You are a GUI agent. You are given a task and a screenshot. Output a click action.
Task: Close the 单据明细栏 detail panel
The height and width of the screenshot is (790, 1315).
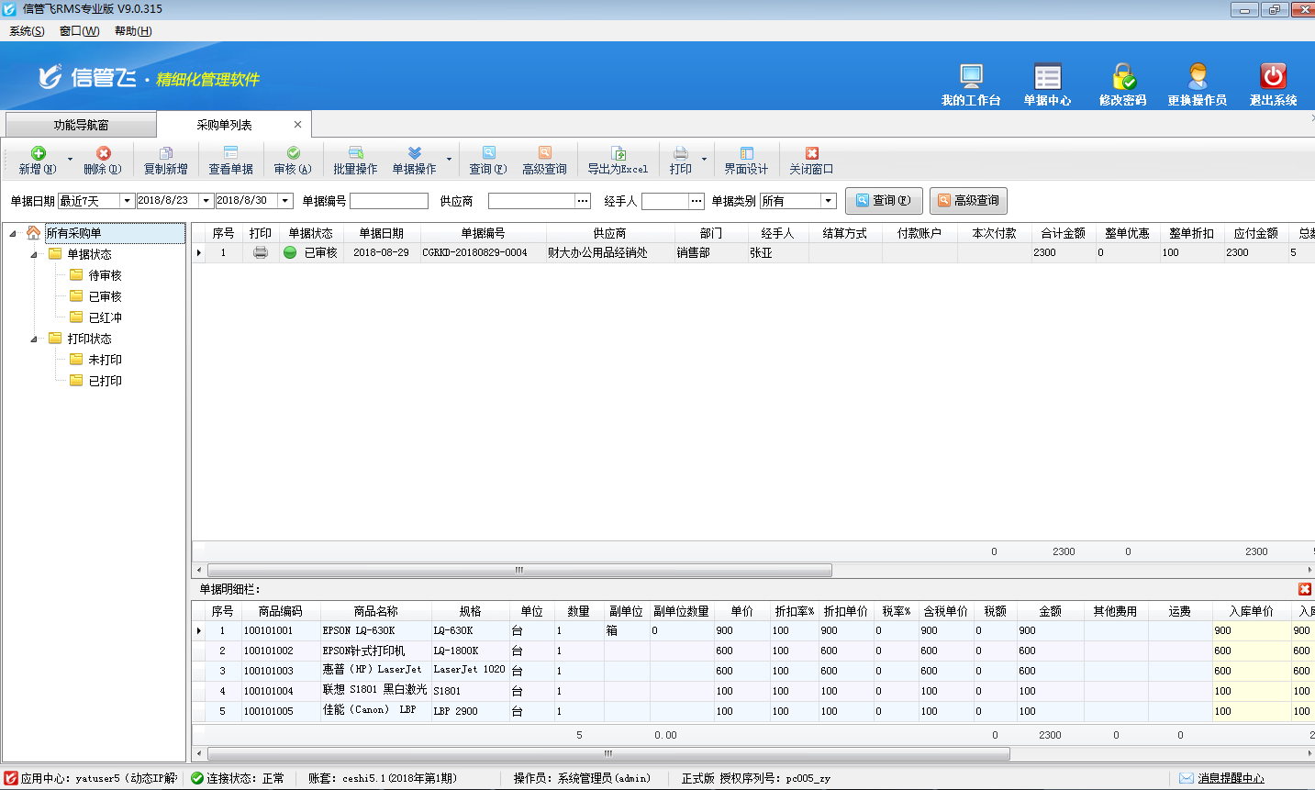(1304, 589)
